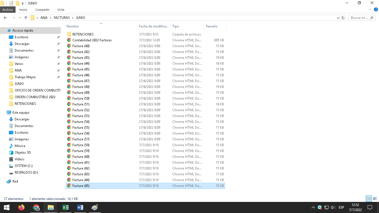
Task: Launch Excel from the taskbar
Action: [65, 207]
